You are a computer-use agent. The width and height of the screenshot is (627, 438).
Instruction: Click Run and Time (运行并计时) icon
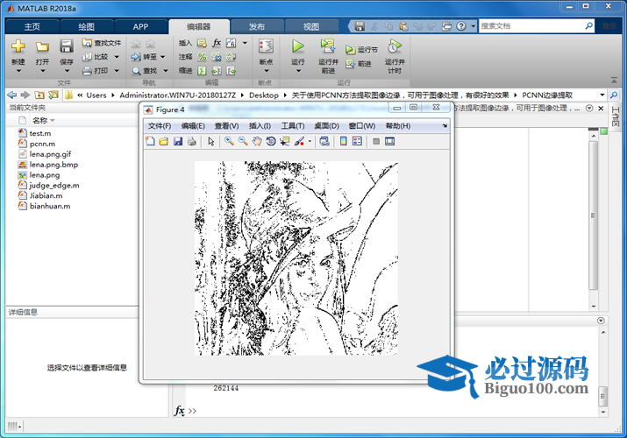pos(395,46)
